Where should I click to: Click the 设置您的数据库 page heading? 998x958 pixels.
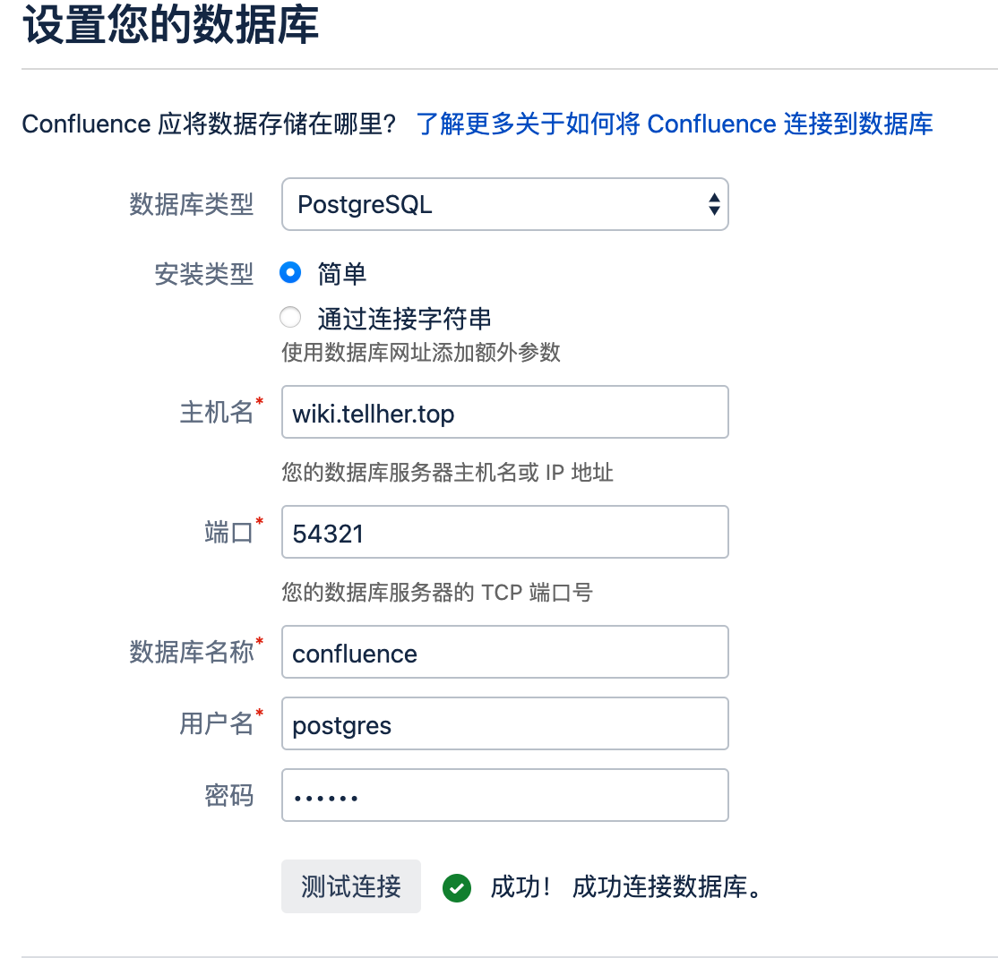[170, 25]
